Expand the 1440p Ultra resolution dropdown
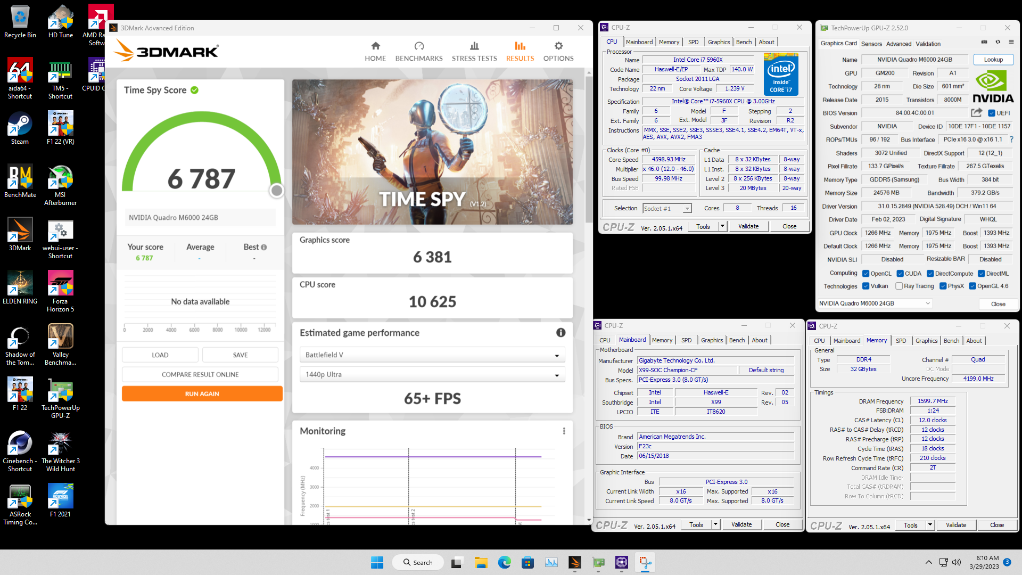This screenshot has height=575, width=1022. click(432, 375)
